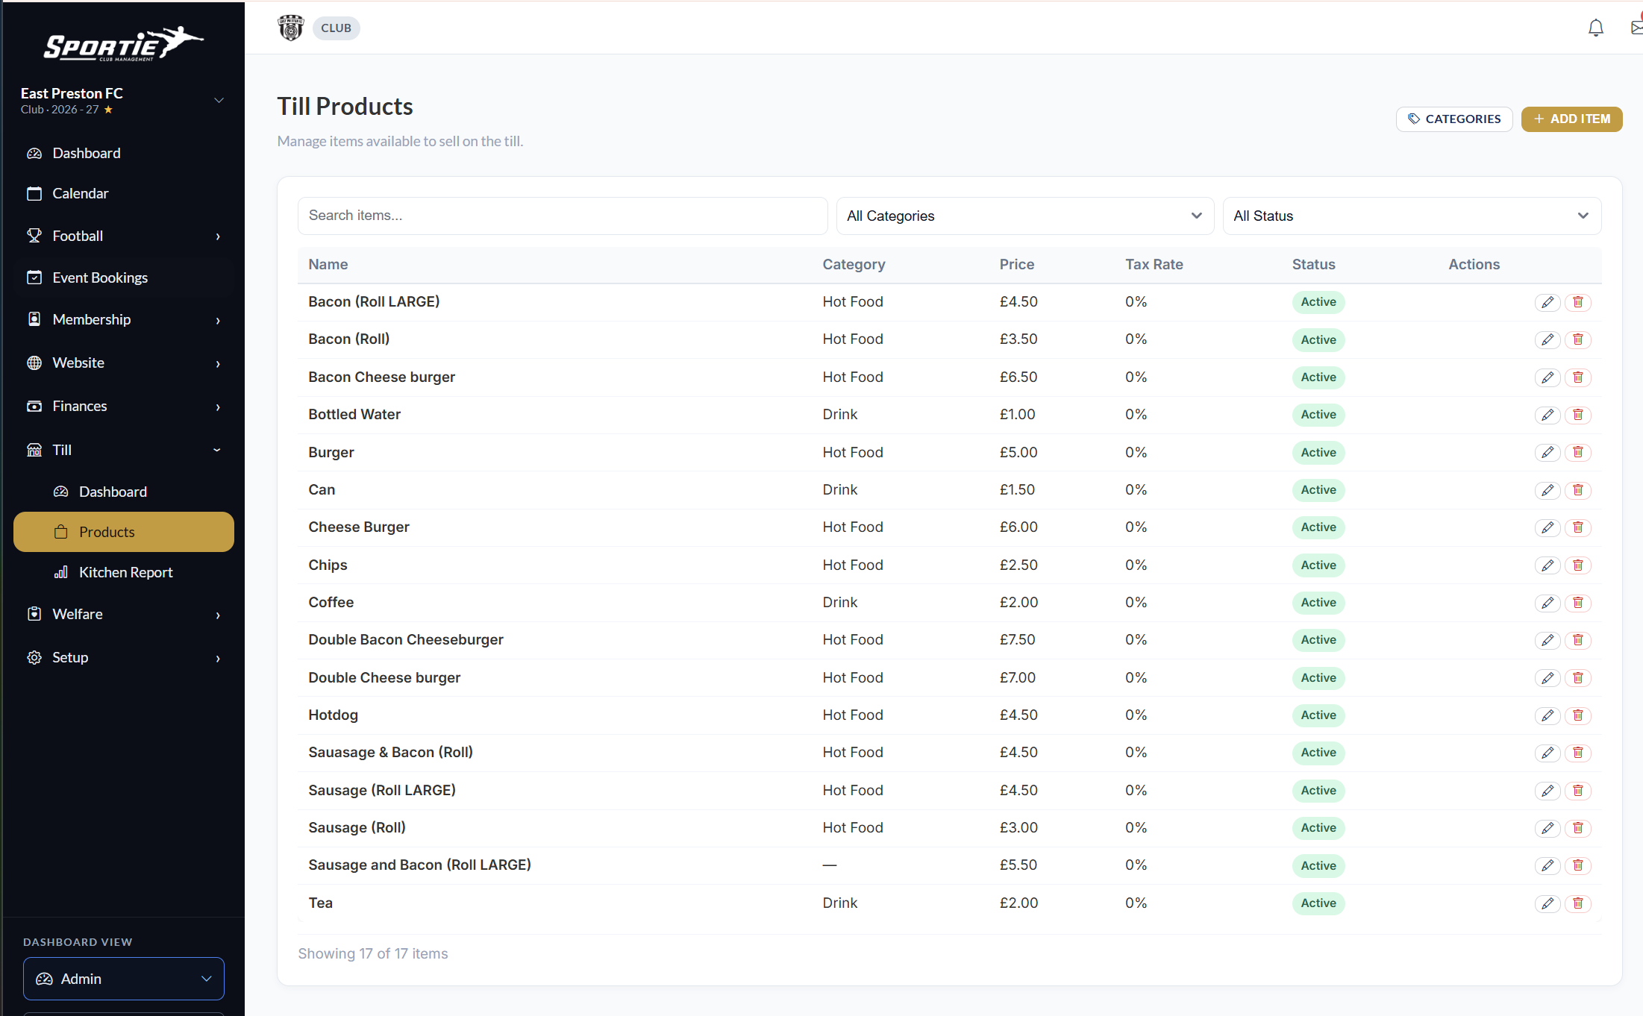Open the Till Dashboard sub-item

tap(123, 492)
